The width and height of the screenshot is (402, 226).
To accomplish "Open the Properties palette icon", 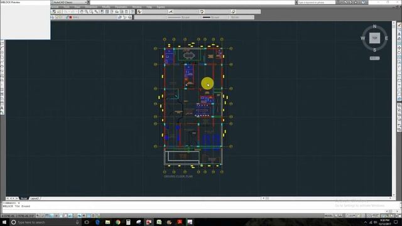I will pyautogui.click(x=102, y=12).
